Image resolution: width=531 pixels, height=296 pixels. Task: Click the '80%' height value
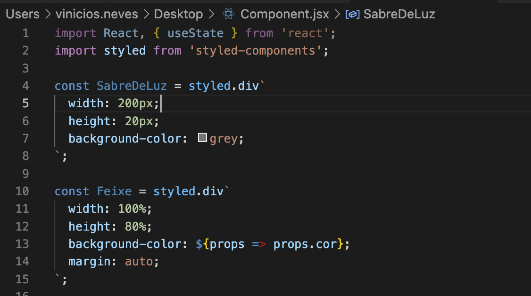pos(135,226)
